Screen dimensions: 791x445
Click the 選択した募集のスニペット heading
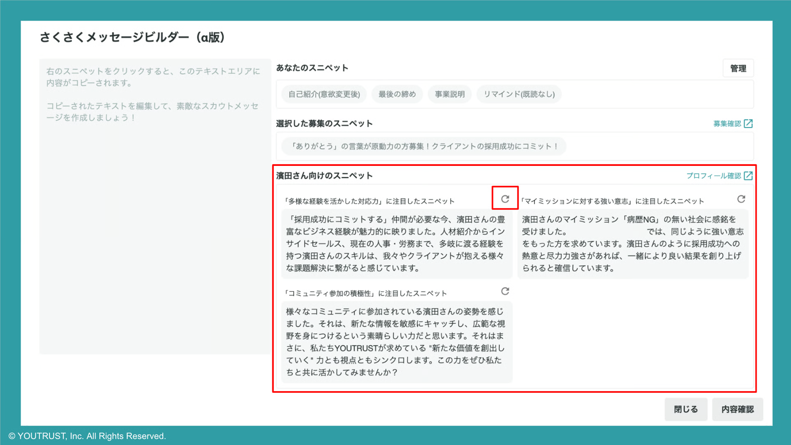pyautogui.click(x=324, y=123)
